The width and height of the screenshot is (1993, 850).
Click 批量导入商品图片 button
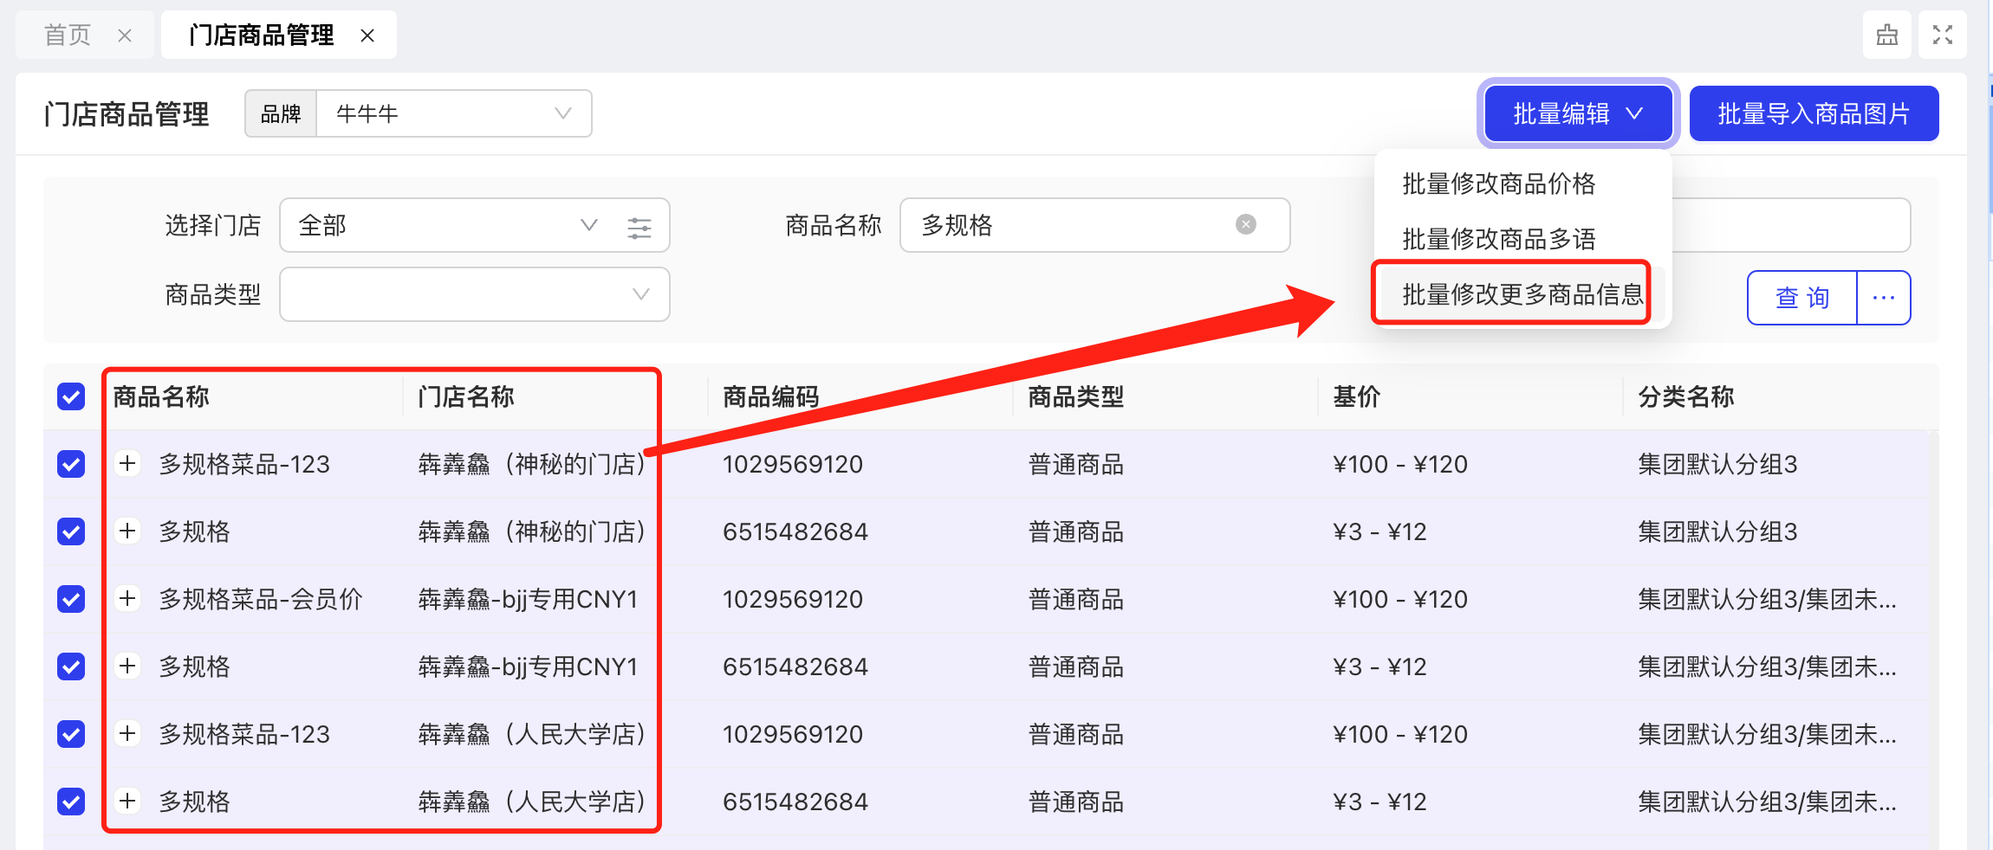[1814, 113]
